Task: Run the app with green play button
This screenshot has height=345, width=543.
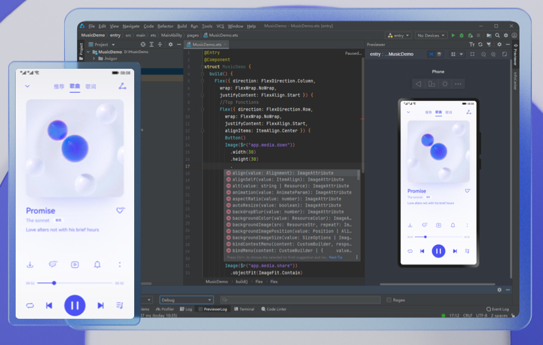Action: pyautogui.click(x=453, y=35)
